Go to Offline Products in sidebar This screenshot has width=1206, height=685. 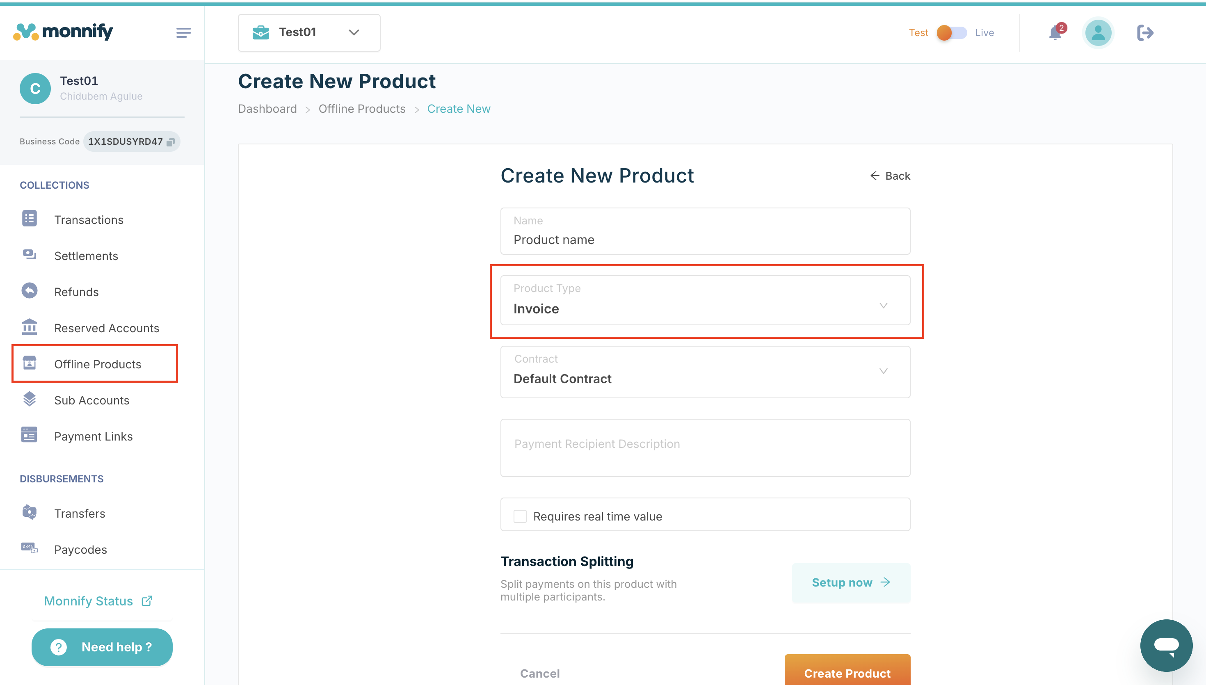coord(97,364)
